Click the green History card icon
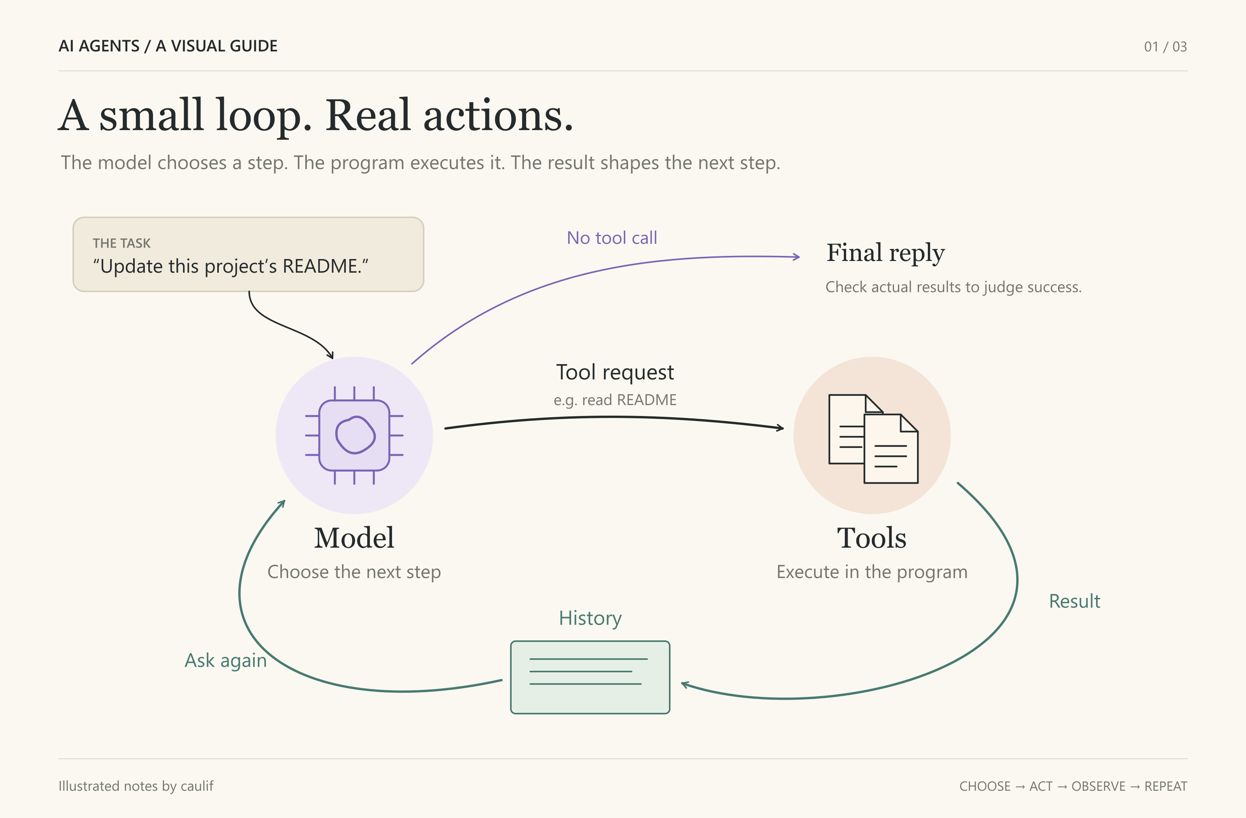This screenshot has width=1246, height=818. [x=590, y=677]
